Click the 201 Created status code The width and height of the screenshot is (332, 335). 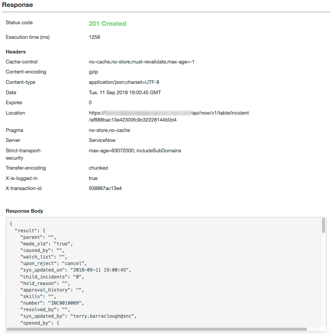107,23
